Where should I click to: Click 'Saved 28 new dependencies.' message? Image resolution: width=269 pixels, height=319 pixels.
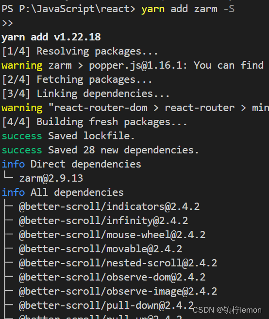123,150
